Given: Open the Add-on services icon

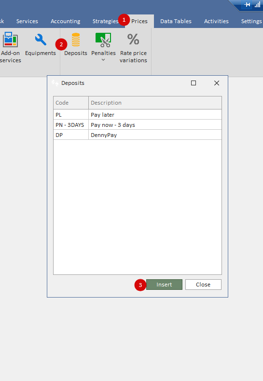Looking at the screenshot, I should 10,40.
